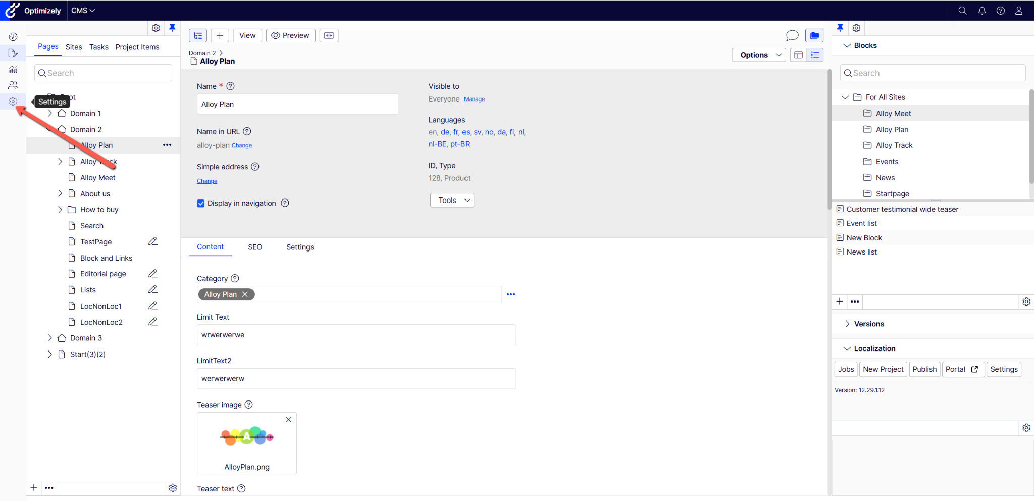Open the Audiences people icon in sidebar

(13, 85)
